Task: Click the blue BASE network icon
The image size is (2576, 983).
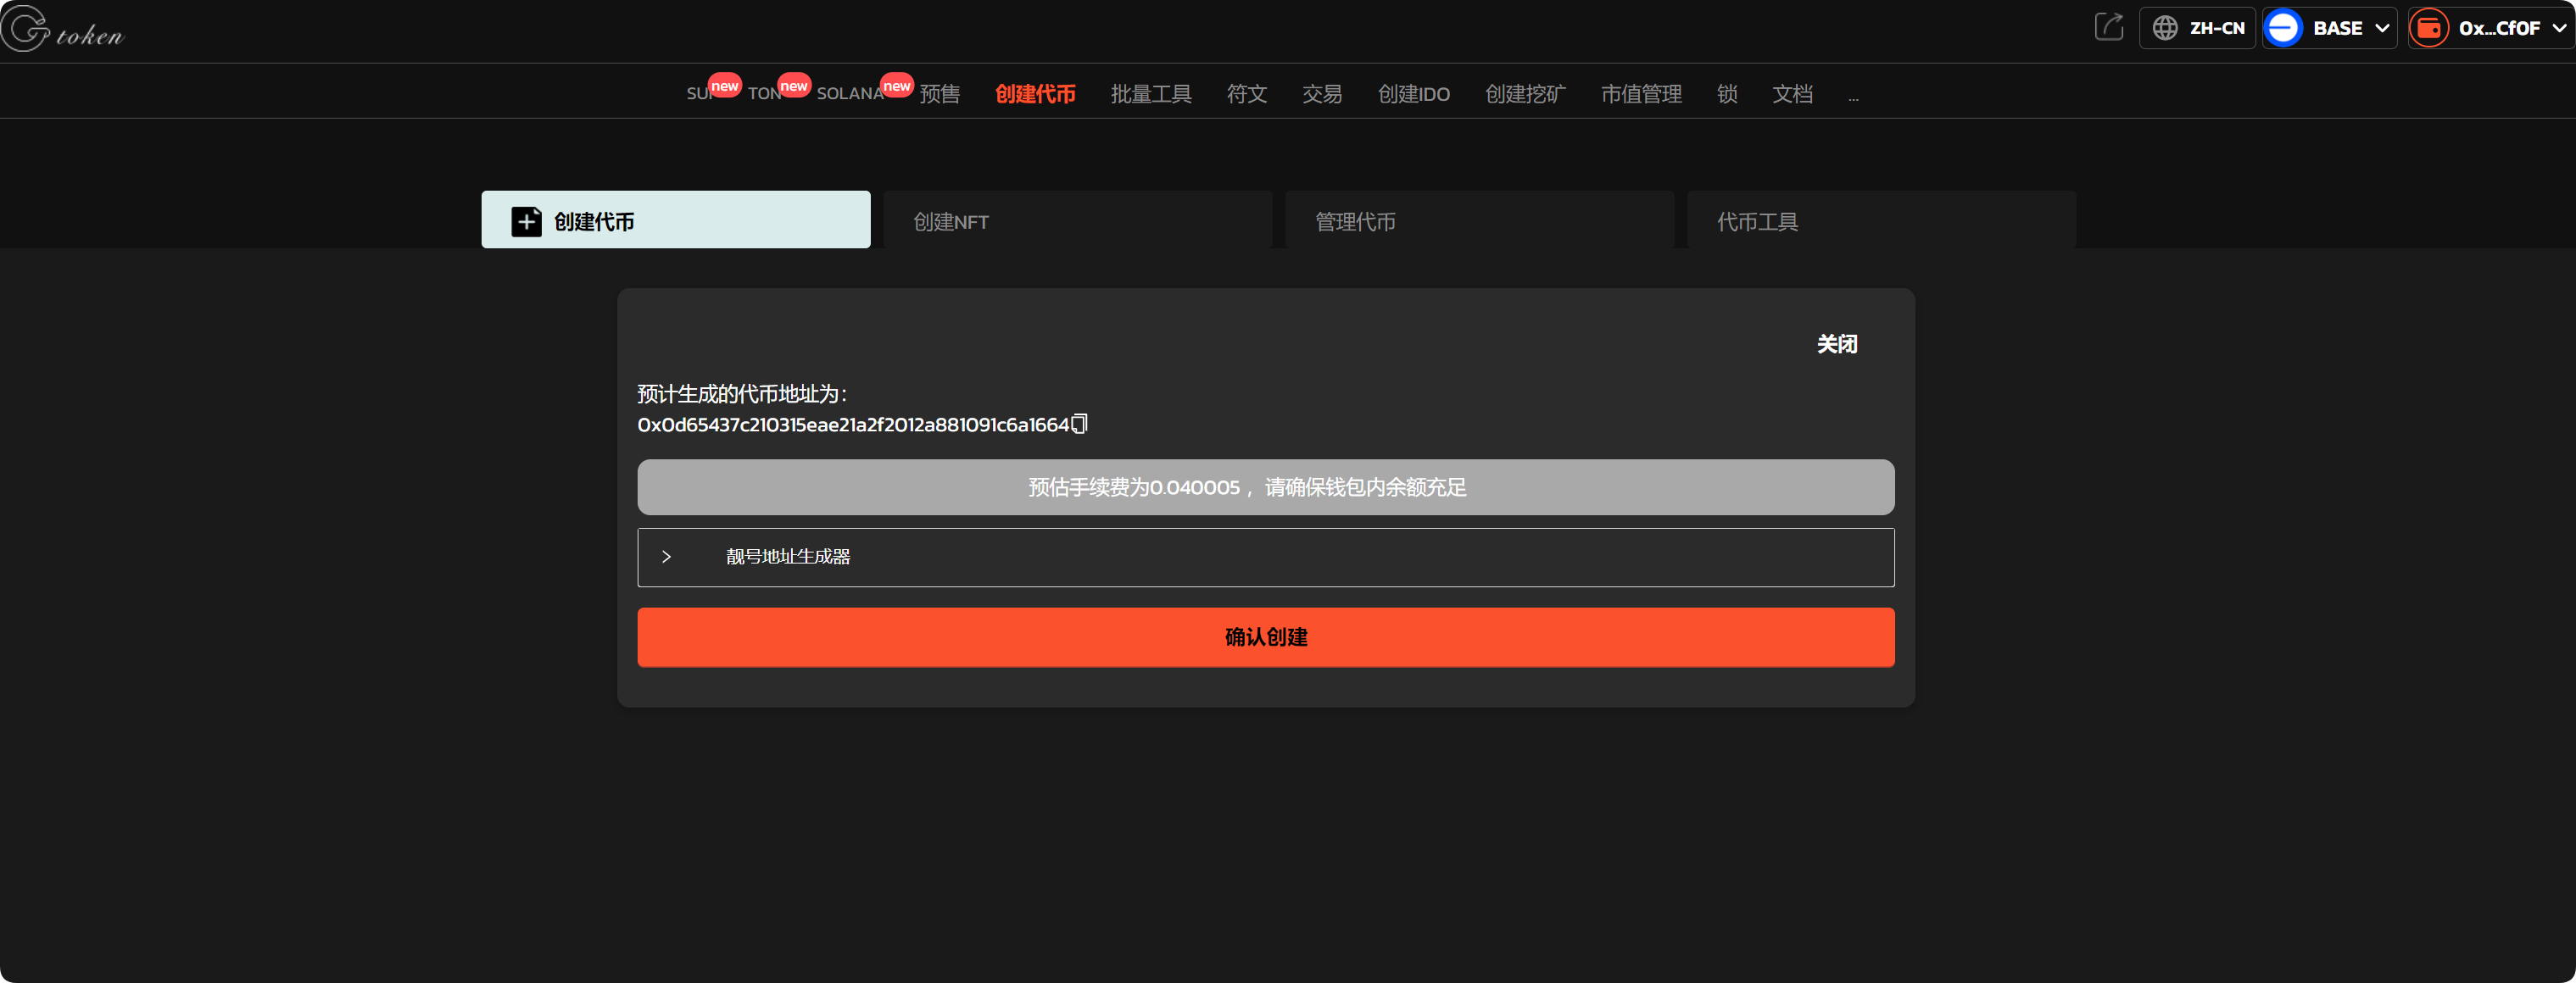Action: tap(2283, 28)
